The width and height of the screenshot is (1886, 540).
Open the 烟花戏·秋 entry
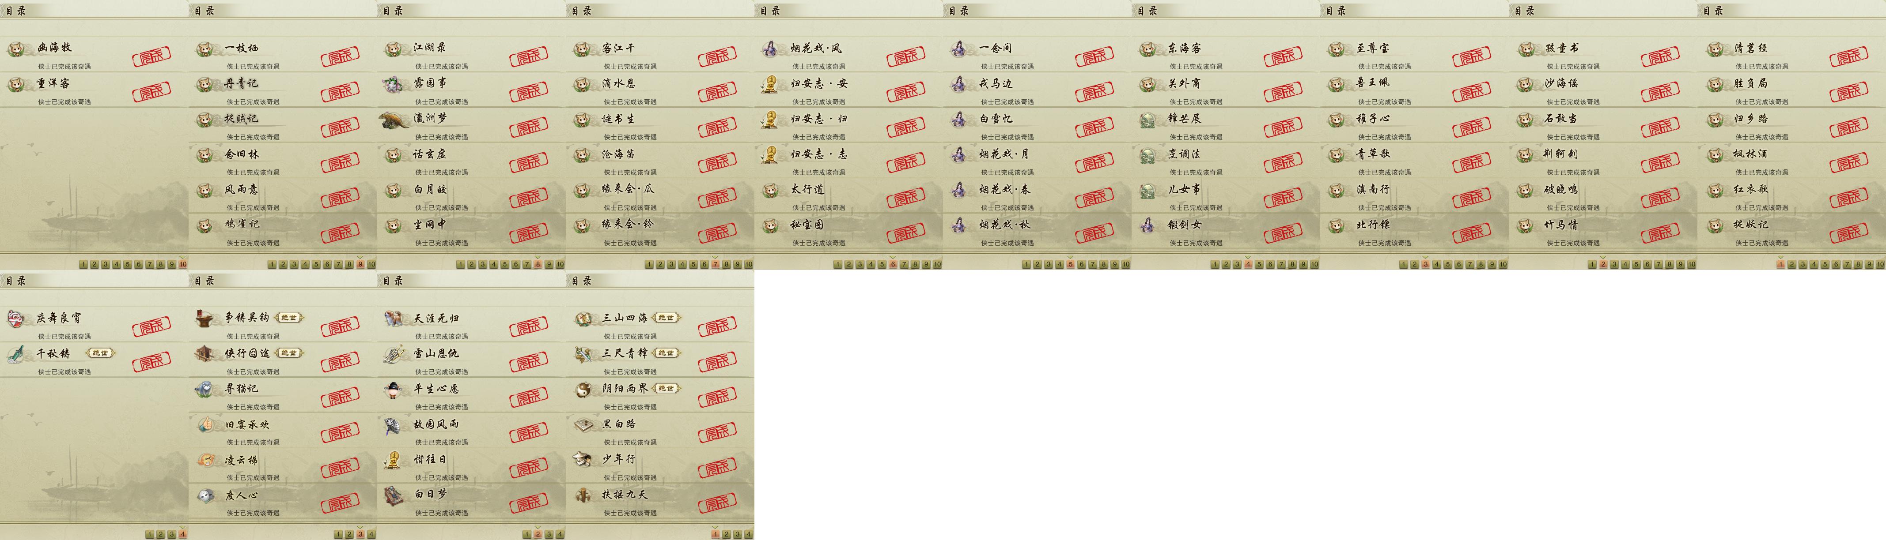coord(1037,230)
